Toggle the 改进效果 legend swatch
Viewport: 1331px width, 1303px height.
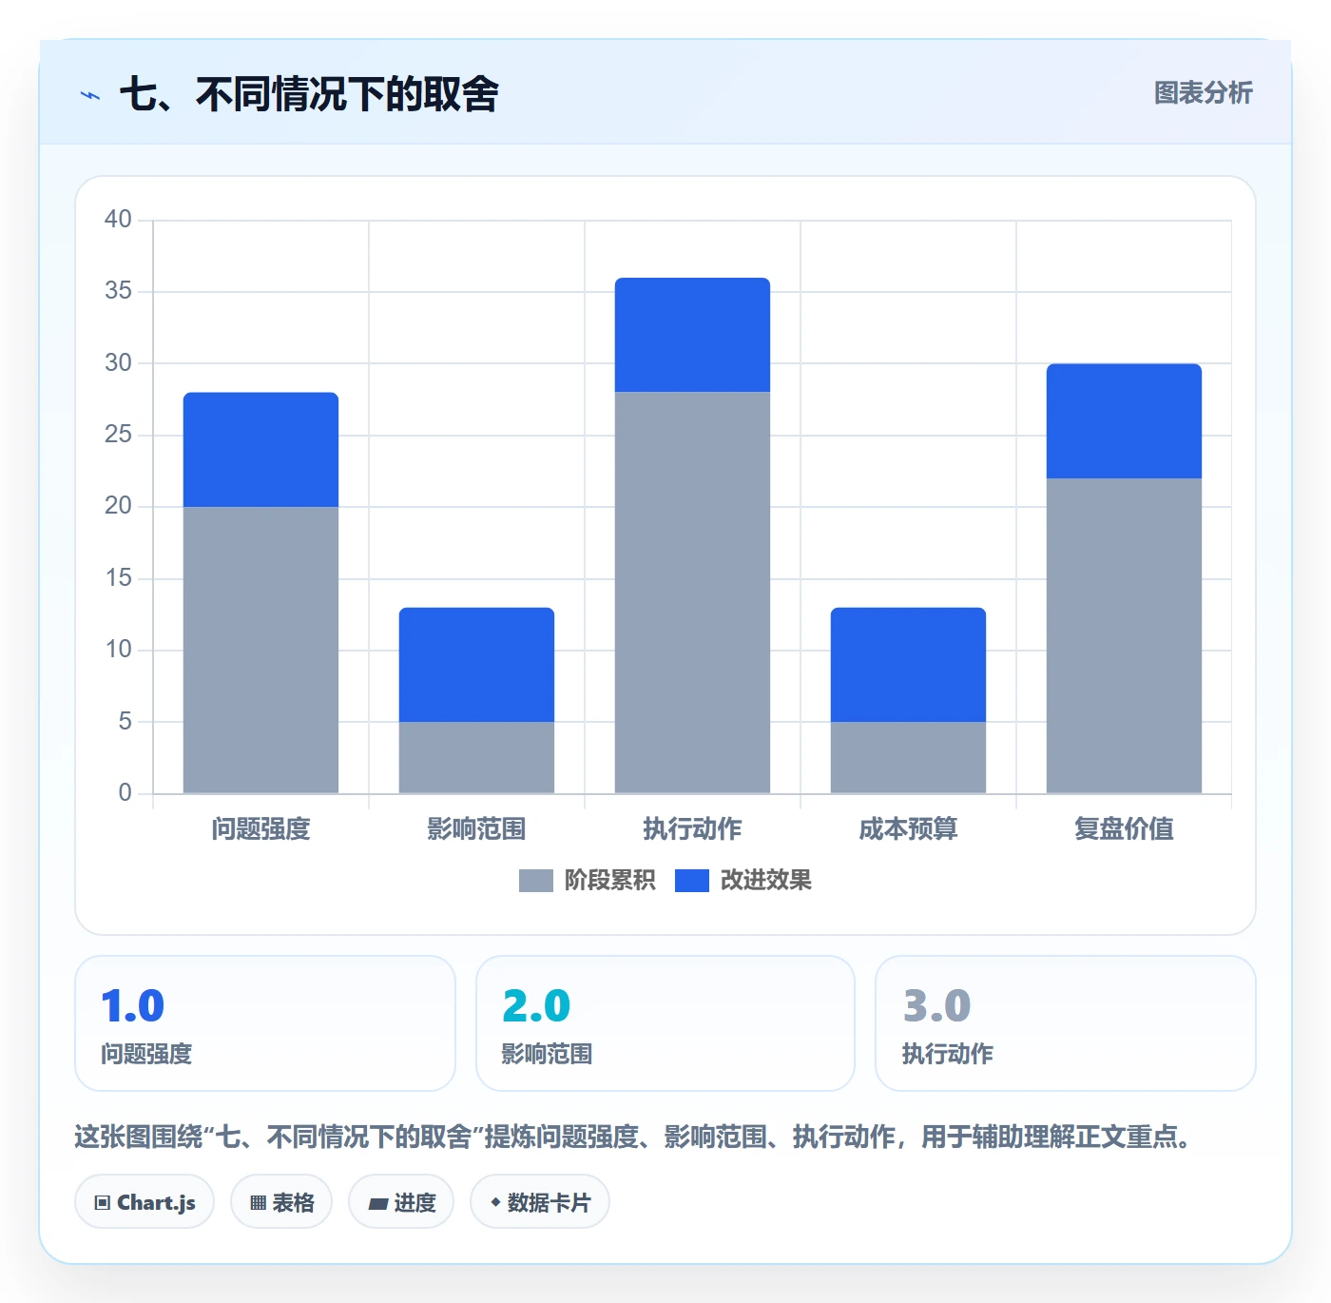[x=691, y=881]
